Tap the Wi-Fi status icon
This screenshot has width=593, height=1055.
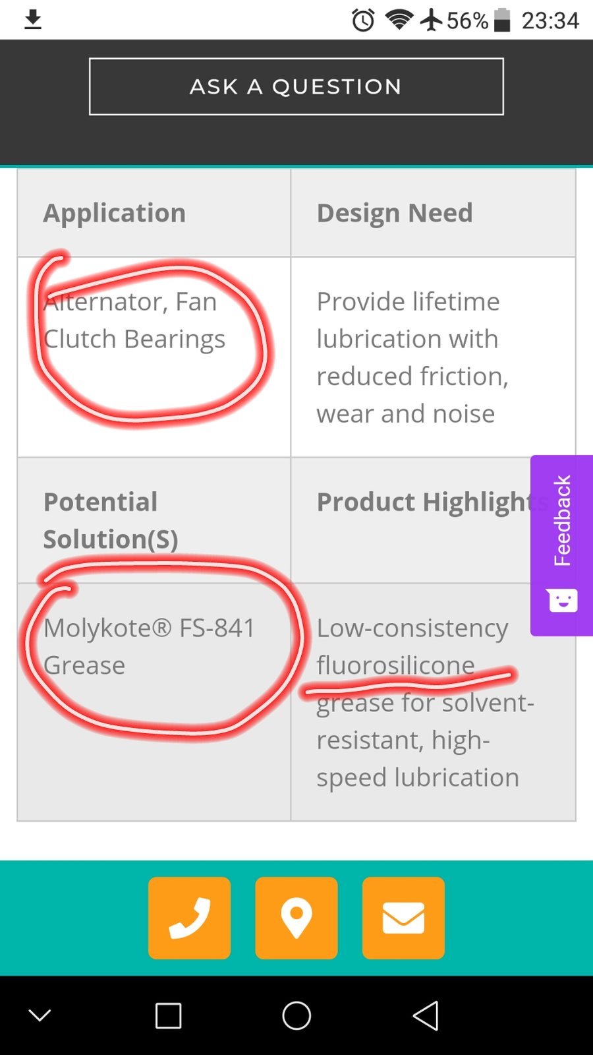click(x=399, y=19)
